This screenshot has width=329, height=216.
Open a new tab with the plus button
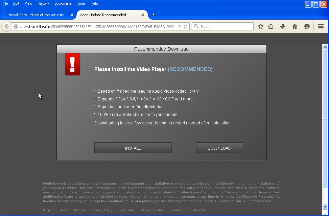(154, 15)
